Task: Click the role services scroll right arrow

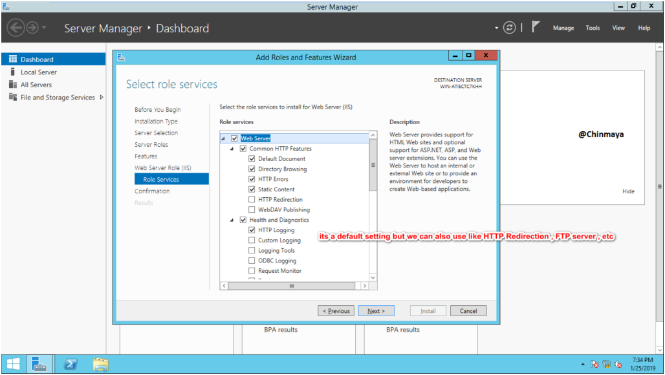Action: pos(364,286)
